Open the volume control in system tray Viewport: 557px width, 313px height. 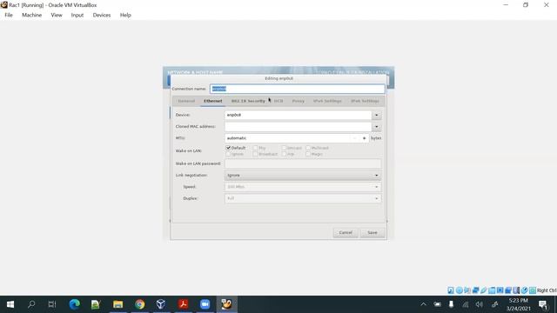pos(480,304)
